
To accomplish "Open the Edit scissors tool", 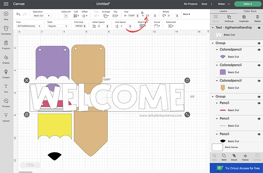I will 76,16.
